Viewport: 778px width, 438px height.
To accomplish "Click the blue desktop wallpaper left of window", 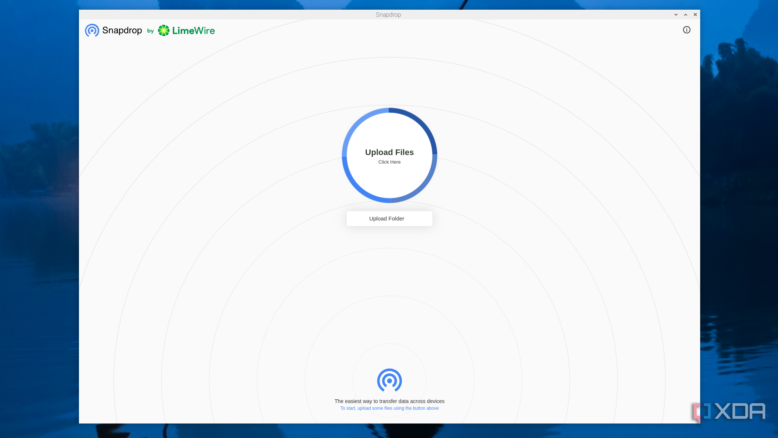I will 39,223.
